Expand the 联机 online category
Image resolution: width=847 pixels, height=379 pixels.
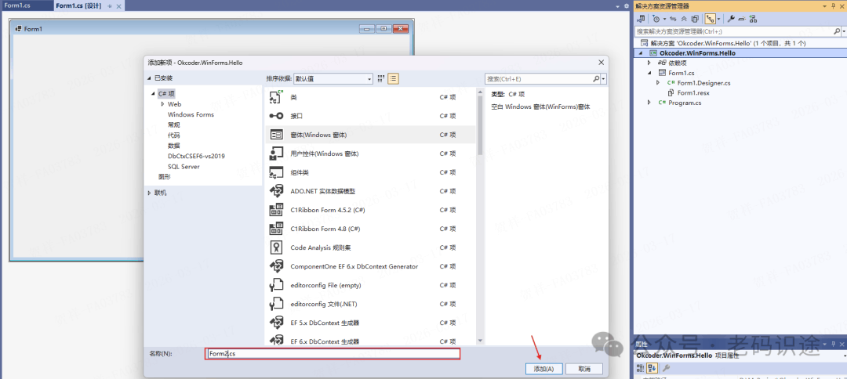pos(150,193)
